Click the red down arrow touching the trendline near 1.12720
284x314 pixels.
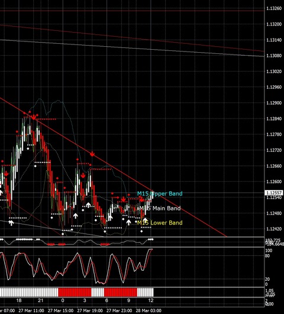92,154
